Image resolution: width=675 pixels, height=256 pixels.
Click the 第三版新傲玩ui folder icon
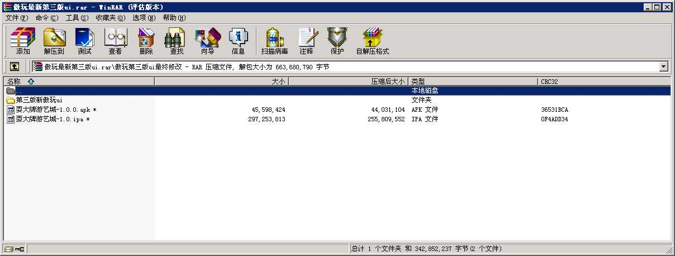[x=11, y=100]
